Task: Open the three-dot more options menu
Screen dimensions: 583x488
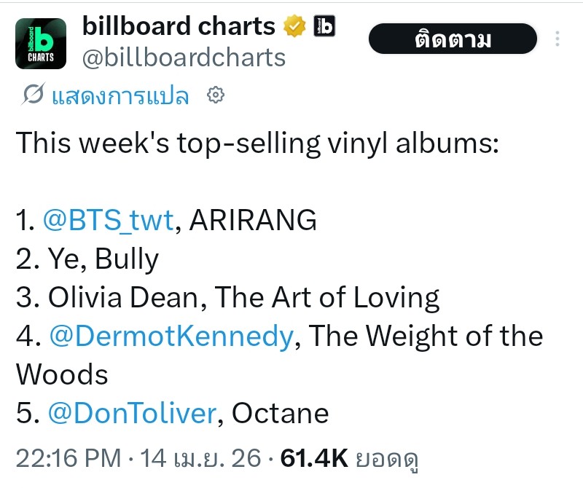Action: coord(558,39)
